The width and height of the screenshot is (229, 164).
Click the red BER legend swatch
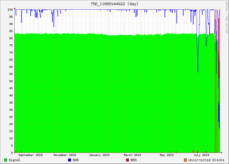[127, 160]
